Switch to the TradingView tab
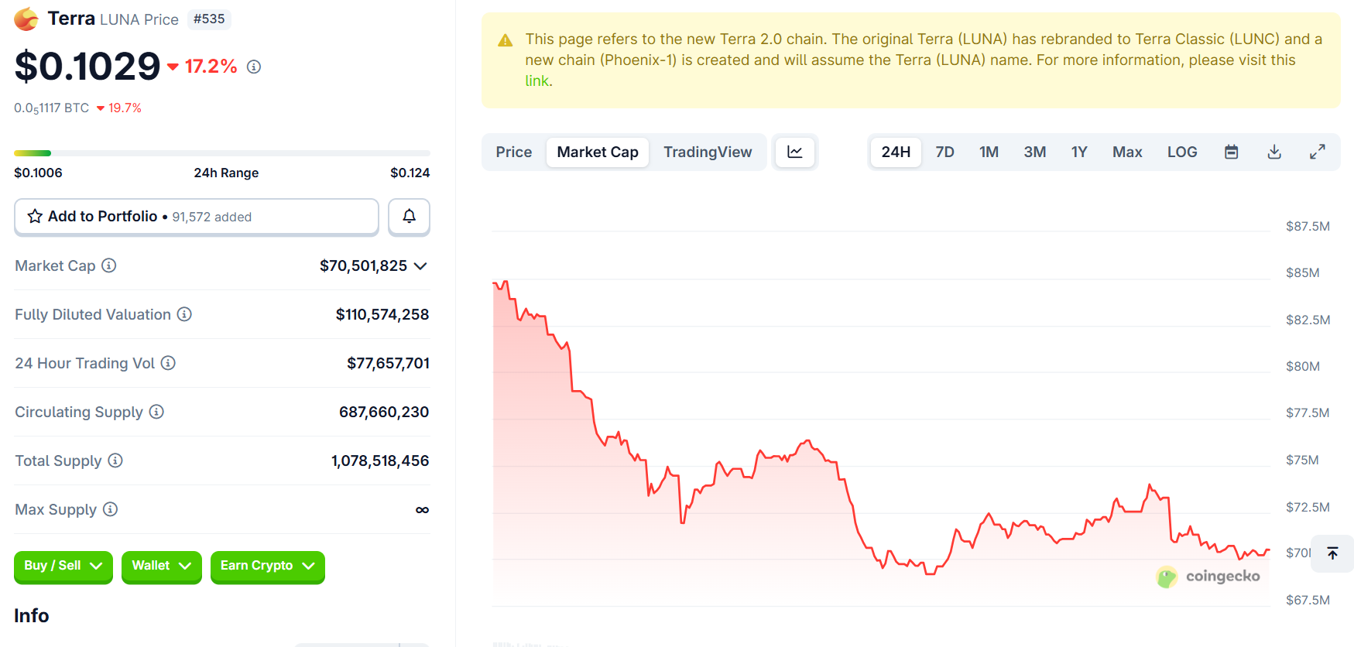1354x647 pixels. point(707,152)
